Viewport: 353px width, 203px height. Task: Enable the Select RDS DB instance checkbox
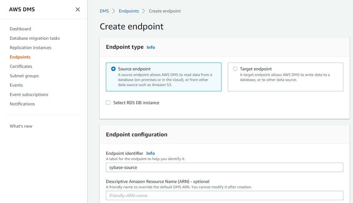tap(108, 103)
